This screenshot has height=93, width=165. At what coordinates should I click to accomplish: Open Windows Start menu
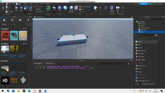(3, 91)
